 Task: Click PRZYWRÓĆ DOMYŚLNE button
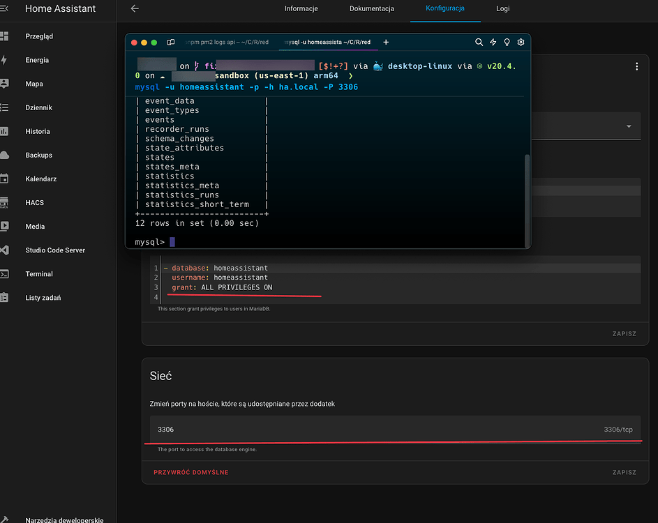click(190, 472)
